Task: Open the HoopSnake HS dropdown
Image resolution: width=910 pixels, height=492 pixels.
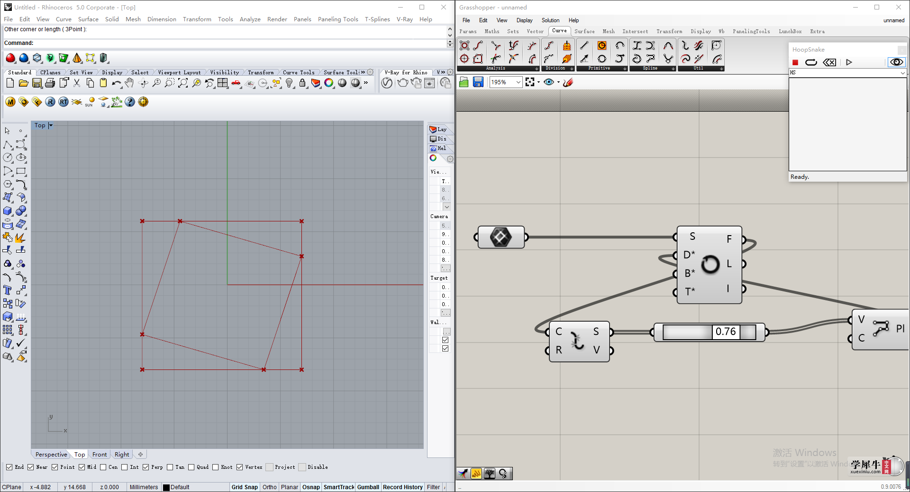Action: pyautogui.click(x=902, y=73)
